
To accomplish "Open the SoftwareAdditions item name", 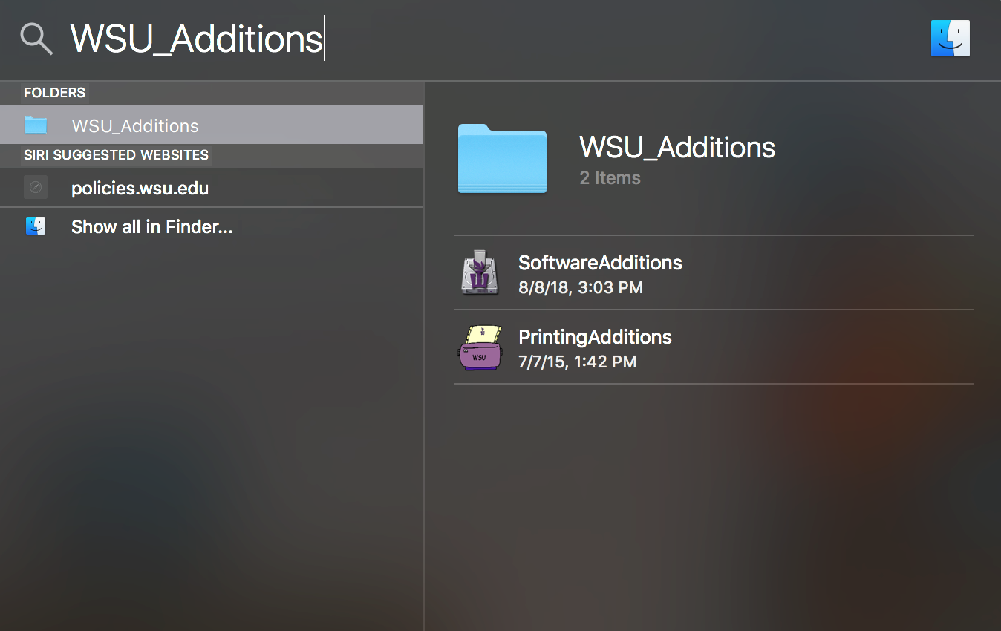I will (600, 263).
